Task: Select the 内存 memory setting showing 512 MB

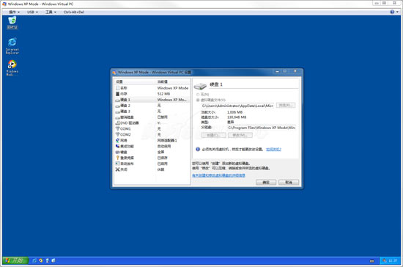Action: [x=152, y=94]
